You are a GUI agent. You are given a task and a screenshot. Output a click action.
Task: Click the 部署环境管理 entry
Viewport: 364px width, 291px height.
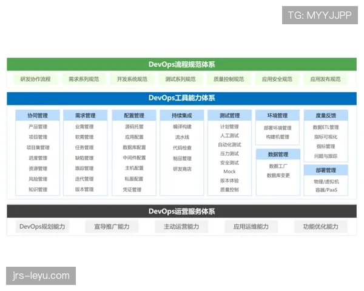tap(277, 128)
